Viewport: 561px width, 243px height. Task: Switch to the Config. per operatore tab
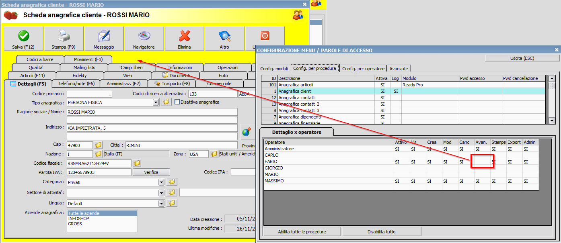(x=363, y=69)
